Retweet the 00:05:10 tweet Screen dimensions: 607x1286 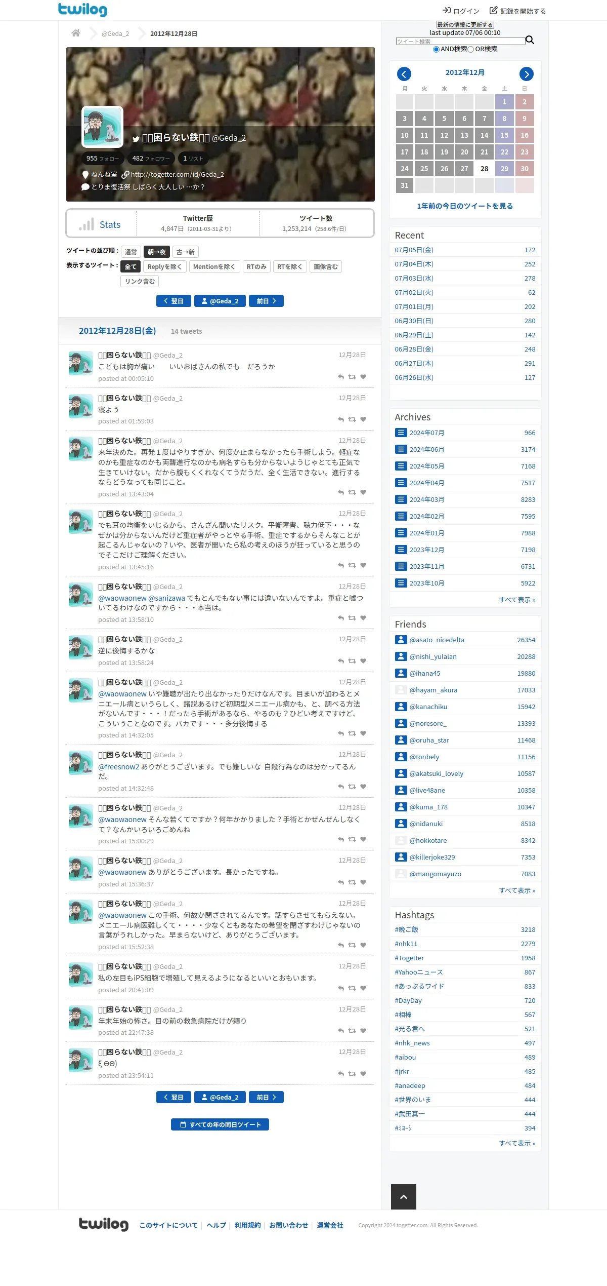pyautogui.click(x=352, y=377)
